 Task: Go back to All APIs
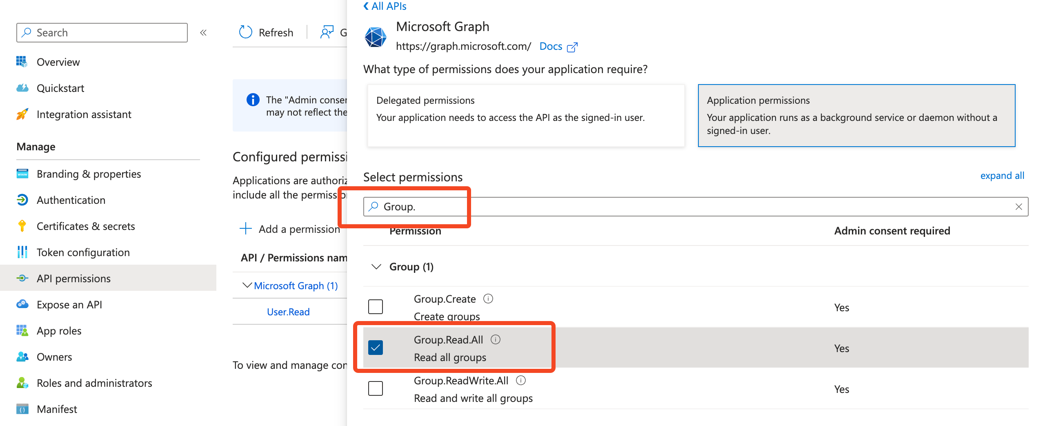tap(385, 6)
